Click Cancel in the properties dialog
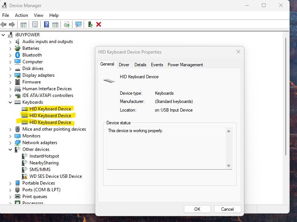 coord(228,209)
